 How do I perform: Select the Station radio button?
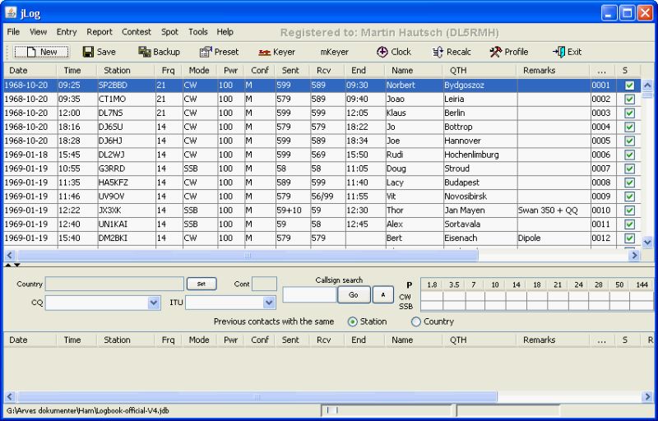[353, 322]
